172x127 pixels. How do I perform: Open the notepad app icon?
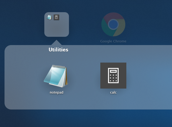[56, 76]
